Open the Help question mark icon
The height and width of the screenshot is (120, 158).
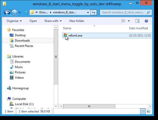pos(146,21)
